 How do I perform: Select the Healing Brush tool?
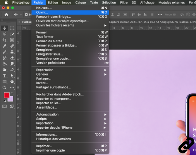(12, 46)
